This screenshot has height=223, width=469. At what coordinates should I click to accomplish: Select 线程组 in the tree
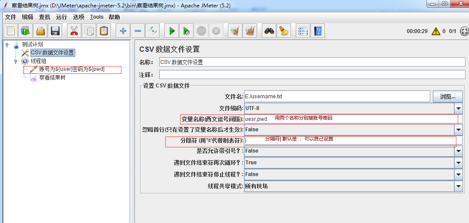39,61
